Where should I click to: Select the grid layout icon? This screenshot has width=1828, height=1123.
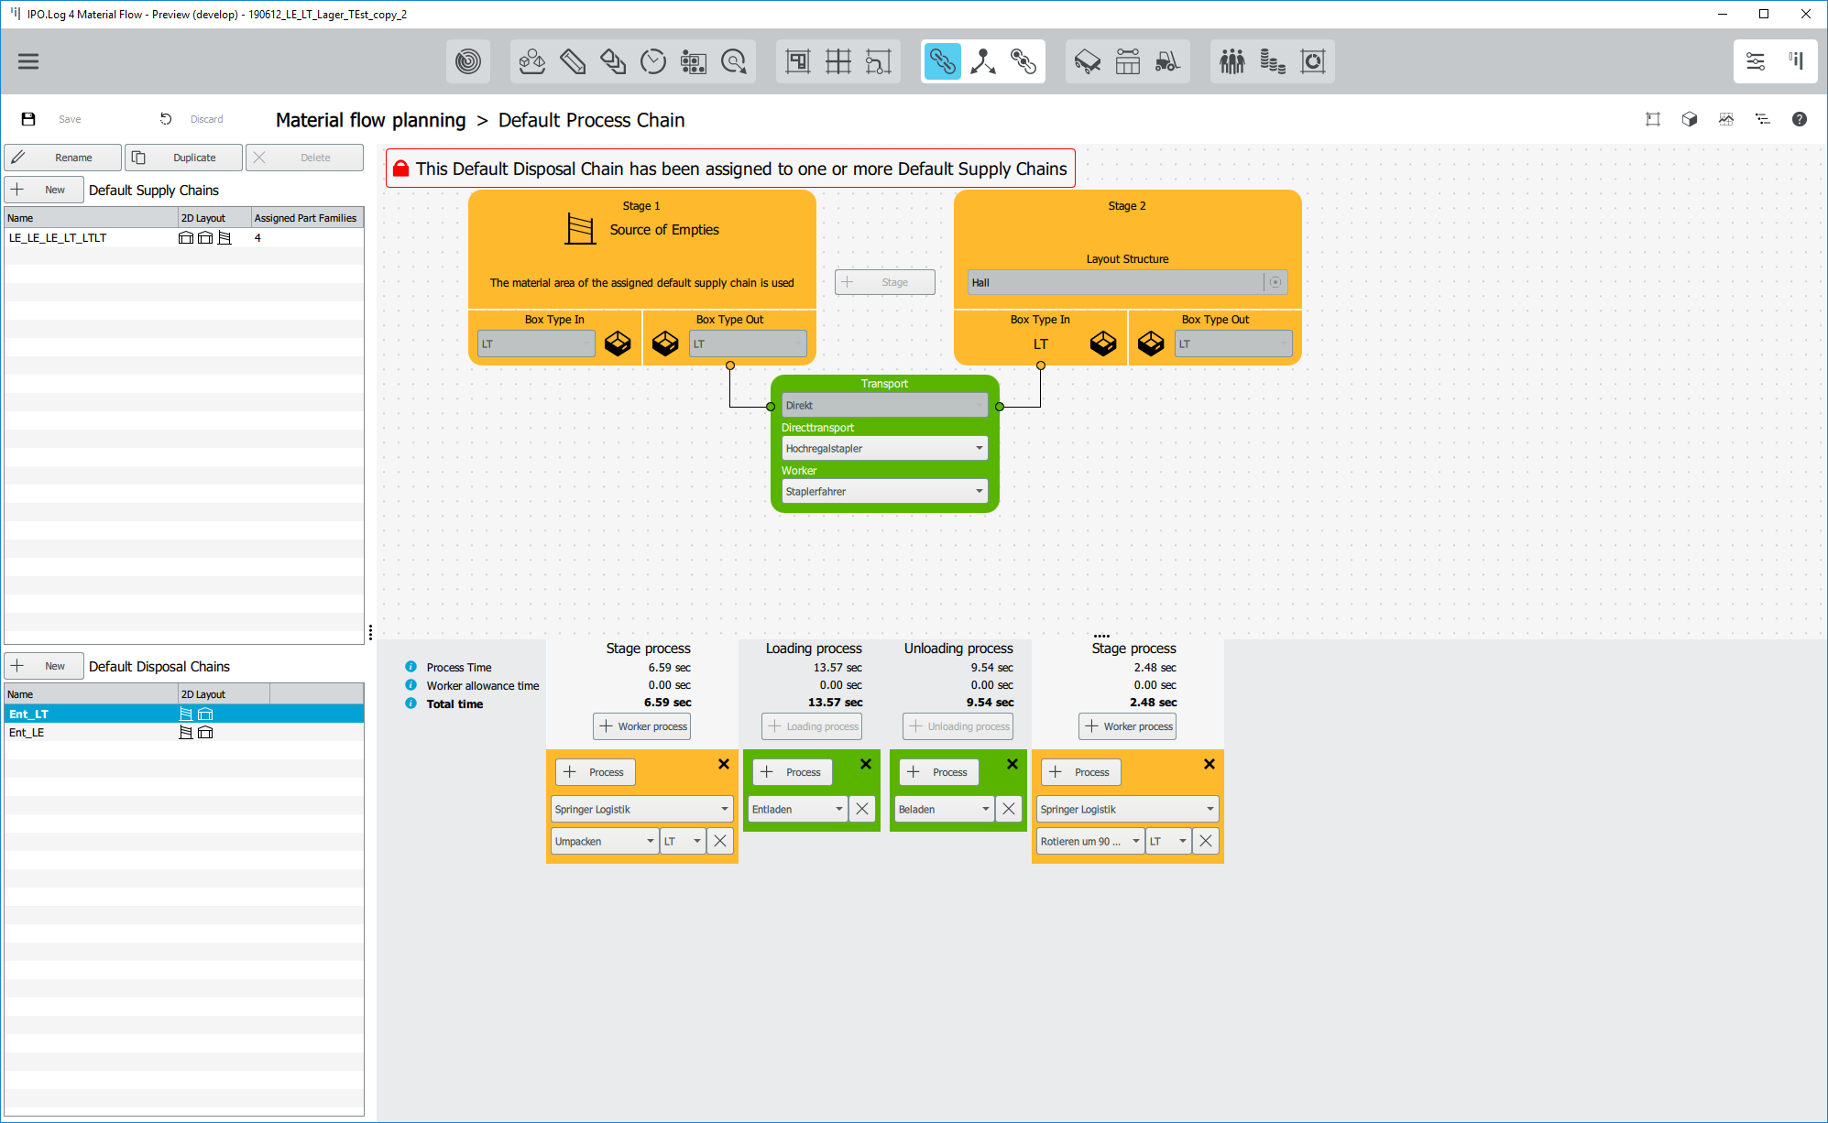tap(837, 61)
